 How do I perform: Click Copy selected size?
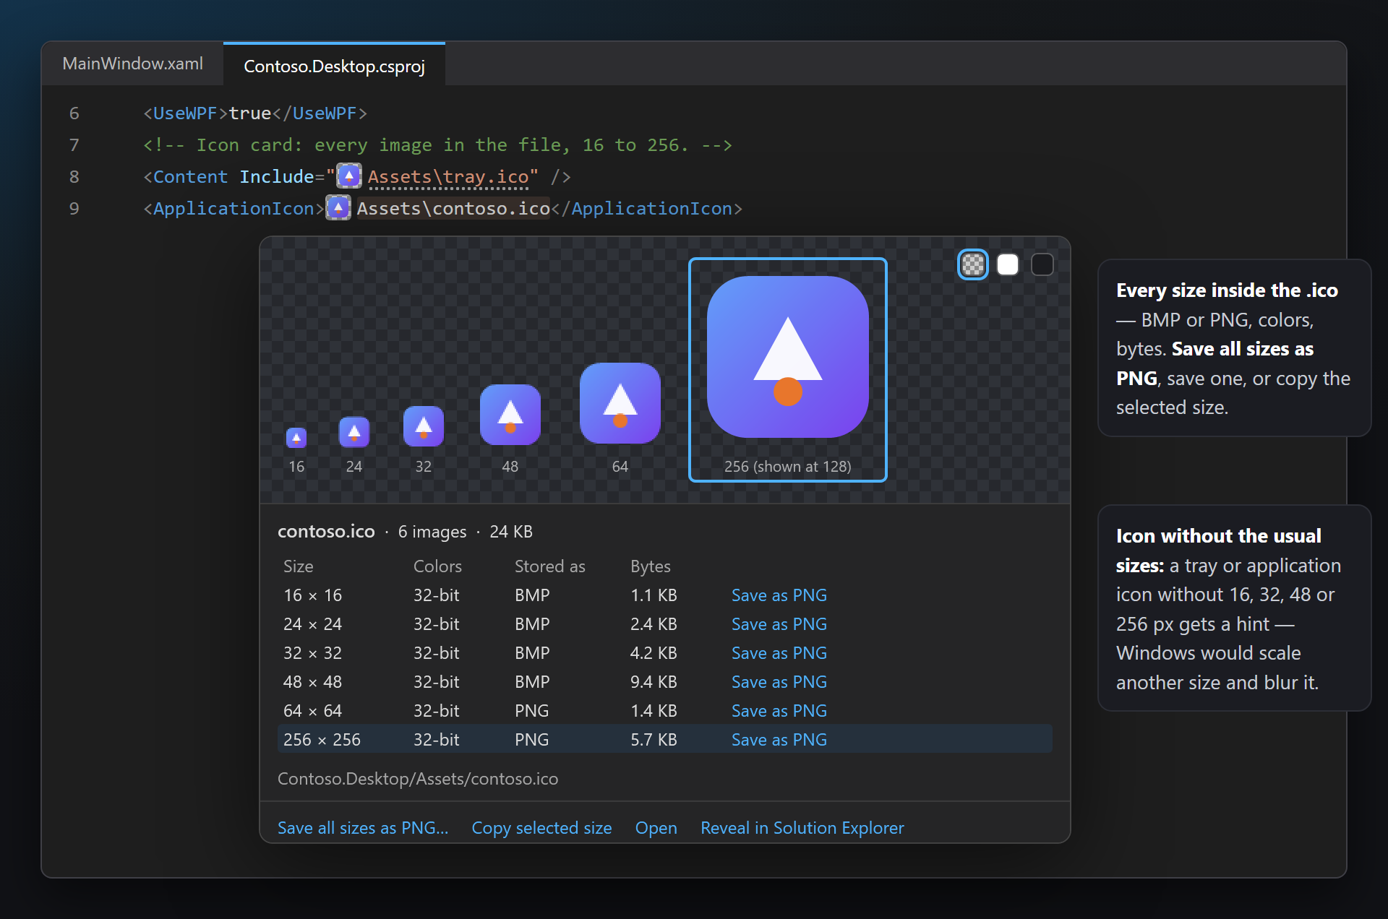pos(541,828)
